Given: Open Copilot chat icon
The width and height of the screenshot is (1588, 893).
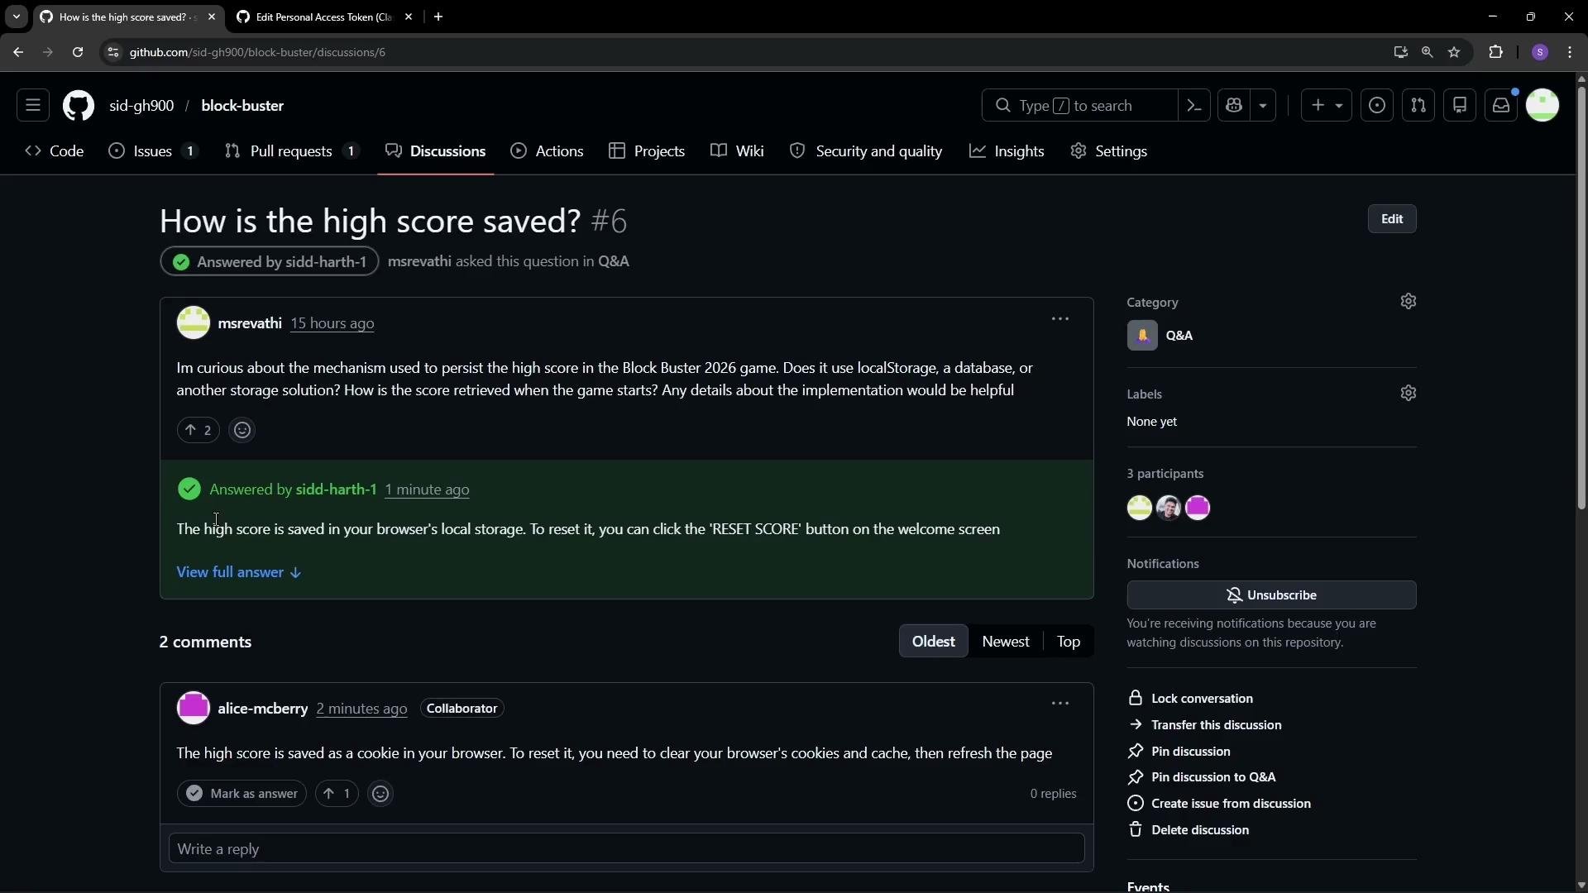Looking at the screenshot, I should tap(1235, 106).
